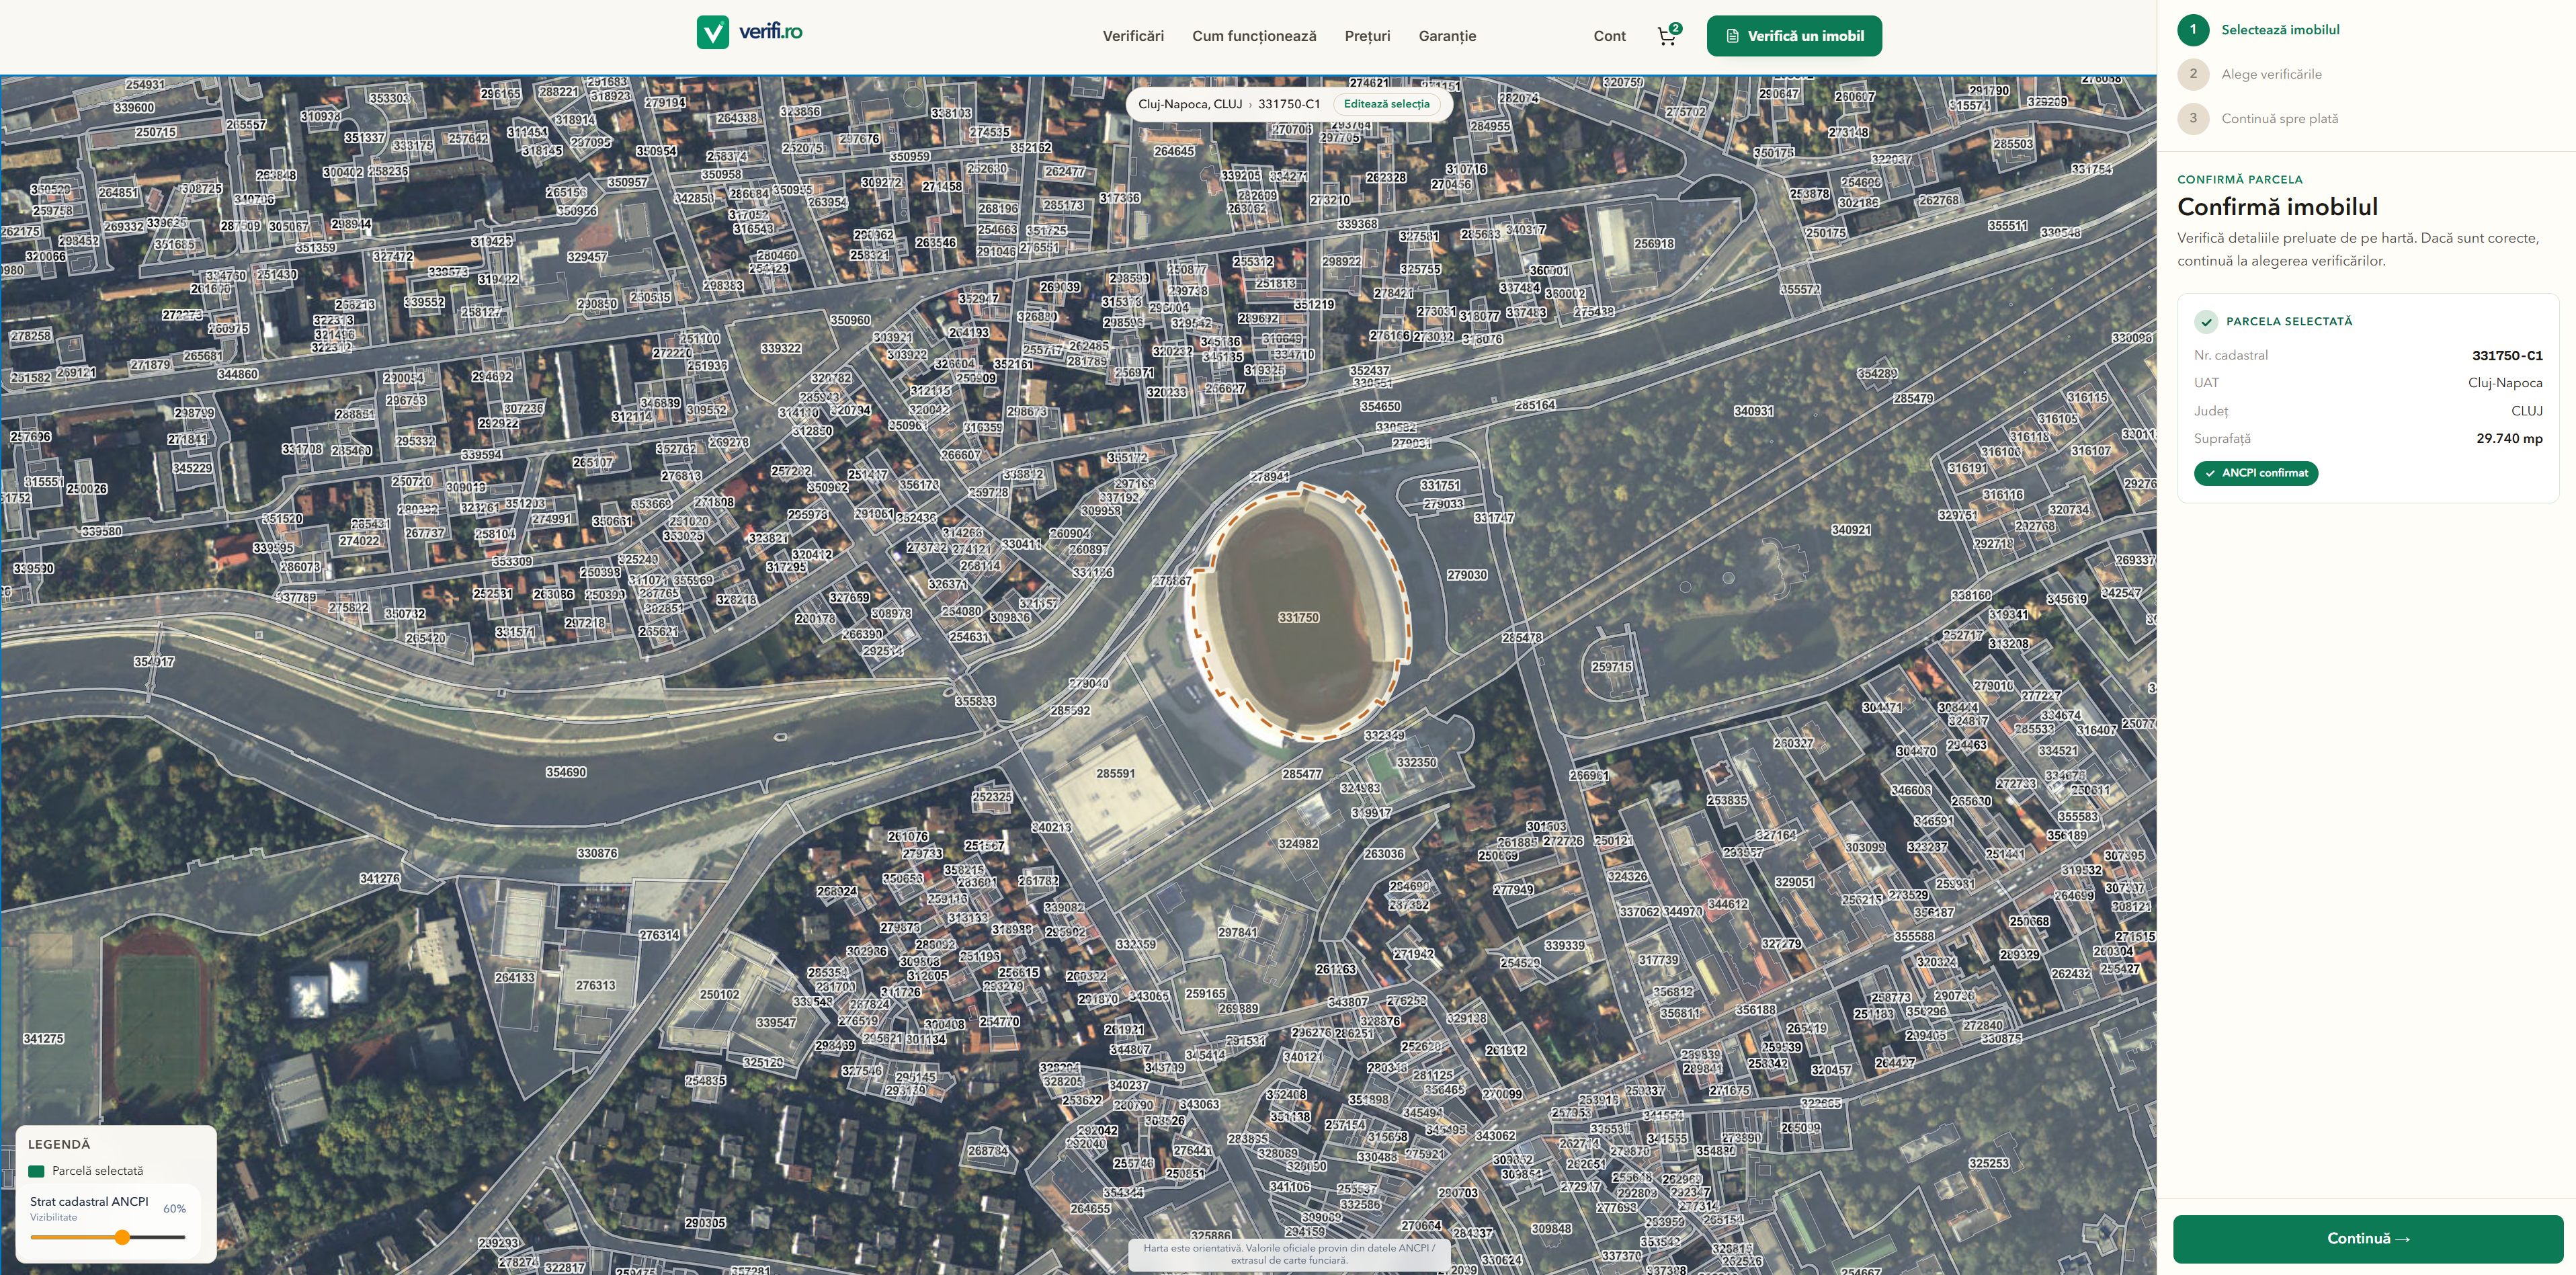Click the Verifică un imobil button

(x=1794, y=36)
